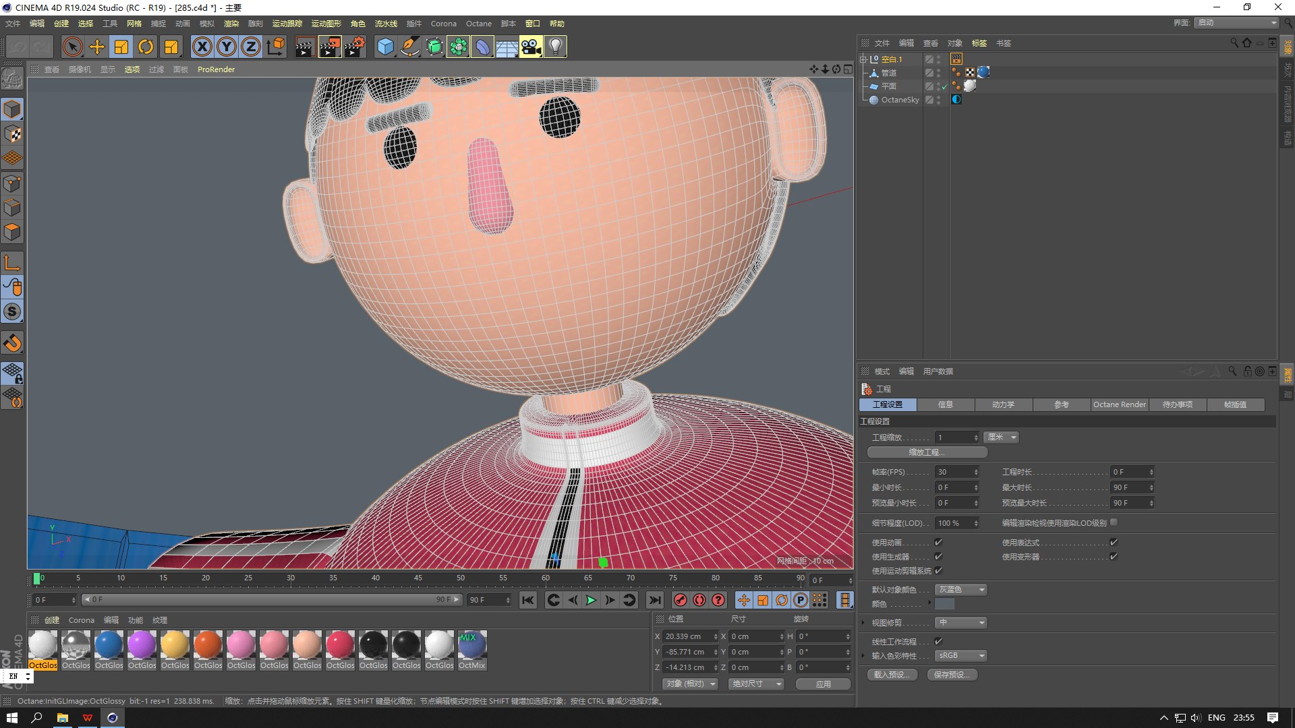Toggle the Y axis lock

(227, 47)
